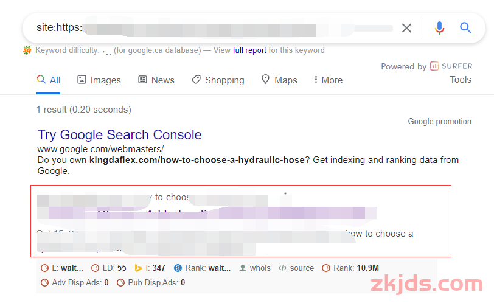This screenshot has height=303, width=494.
Task: Submit search with the magnifying glass icon
Action: [465, 28]
